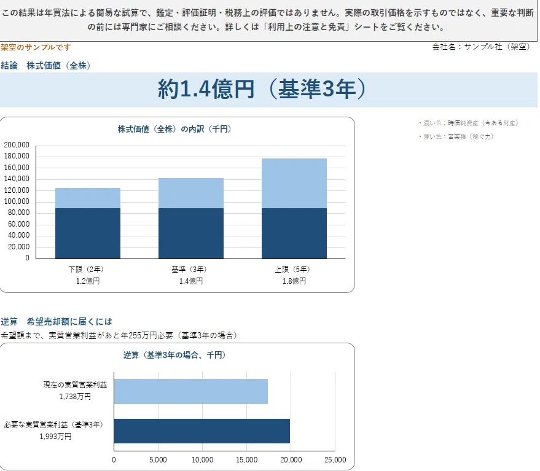
Task: Select the dark blue 必要な実質営業利益 bar
Action: coord(202,431)
